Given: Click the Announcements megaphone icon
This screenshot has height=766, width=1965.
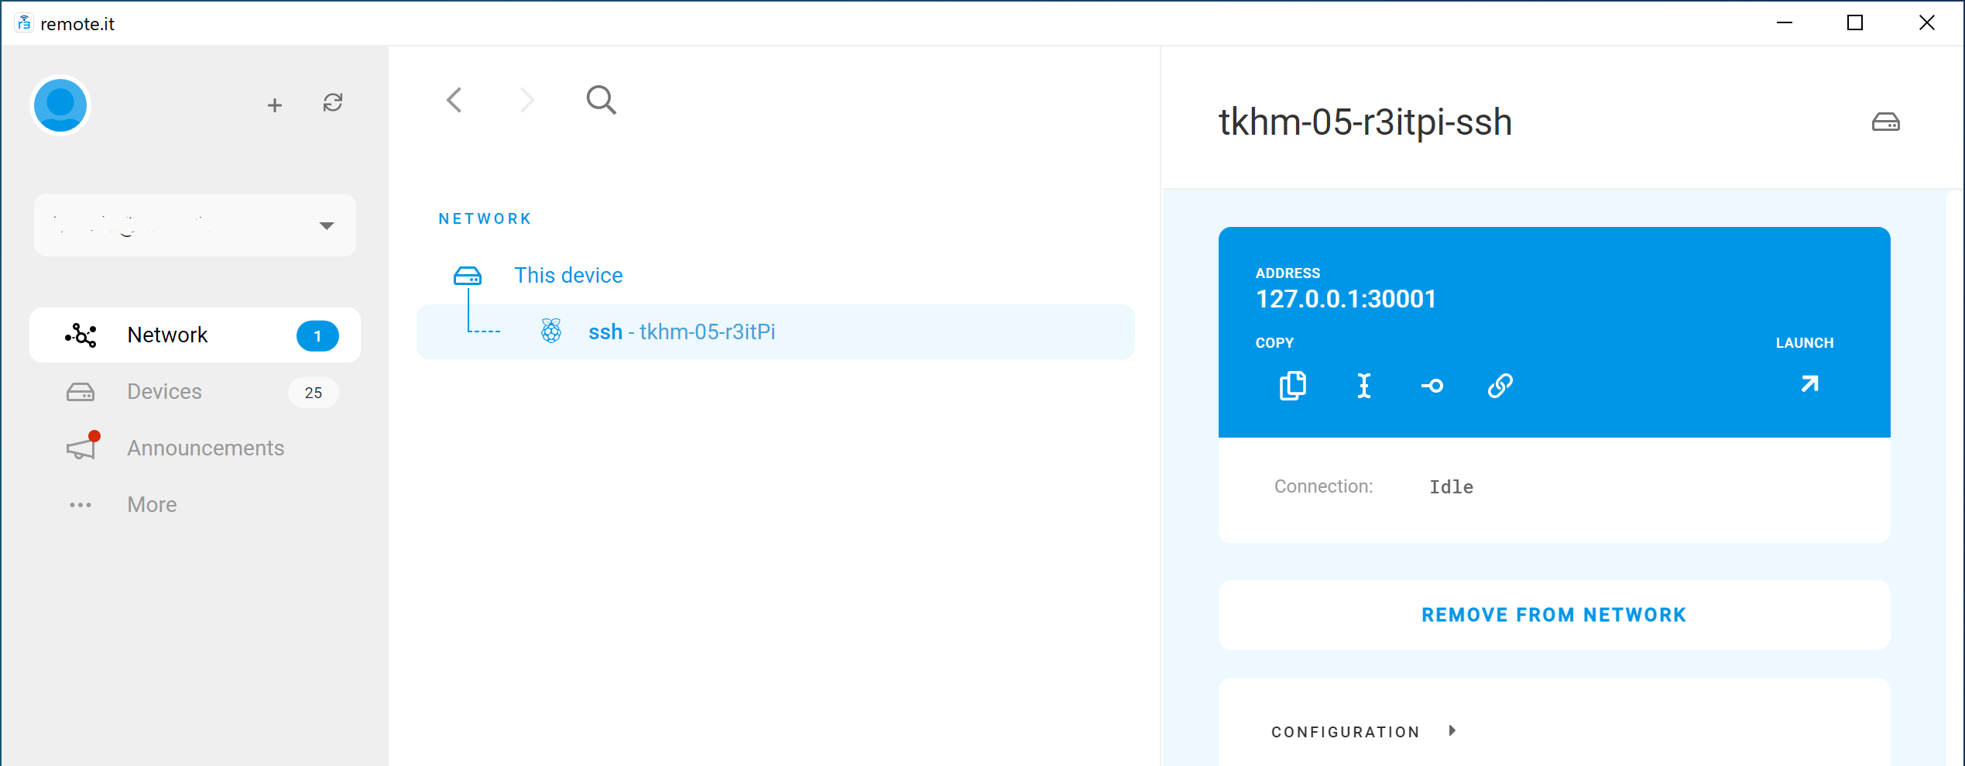Looking at the screenshot, I should [x=82, y=447].
